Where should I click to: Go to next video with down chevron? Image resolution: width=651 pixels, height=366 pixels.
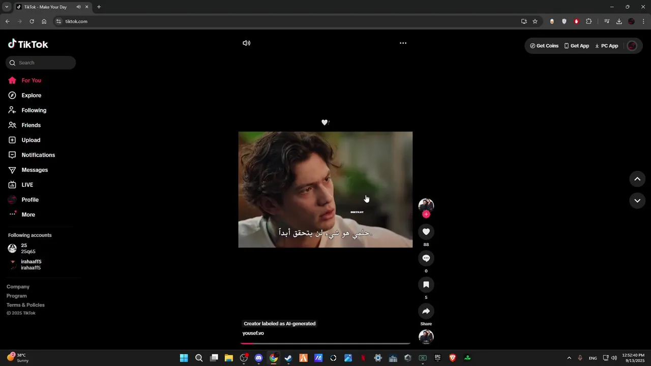[637, 201]
